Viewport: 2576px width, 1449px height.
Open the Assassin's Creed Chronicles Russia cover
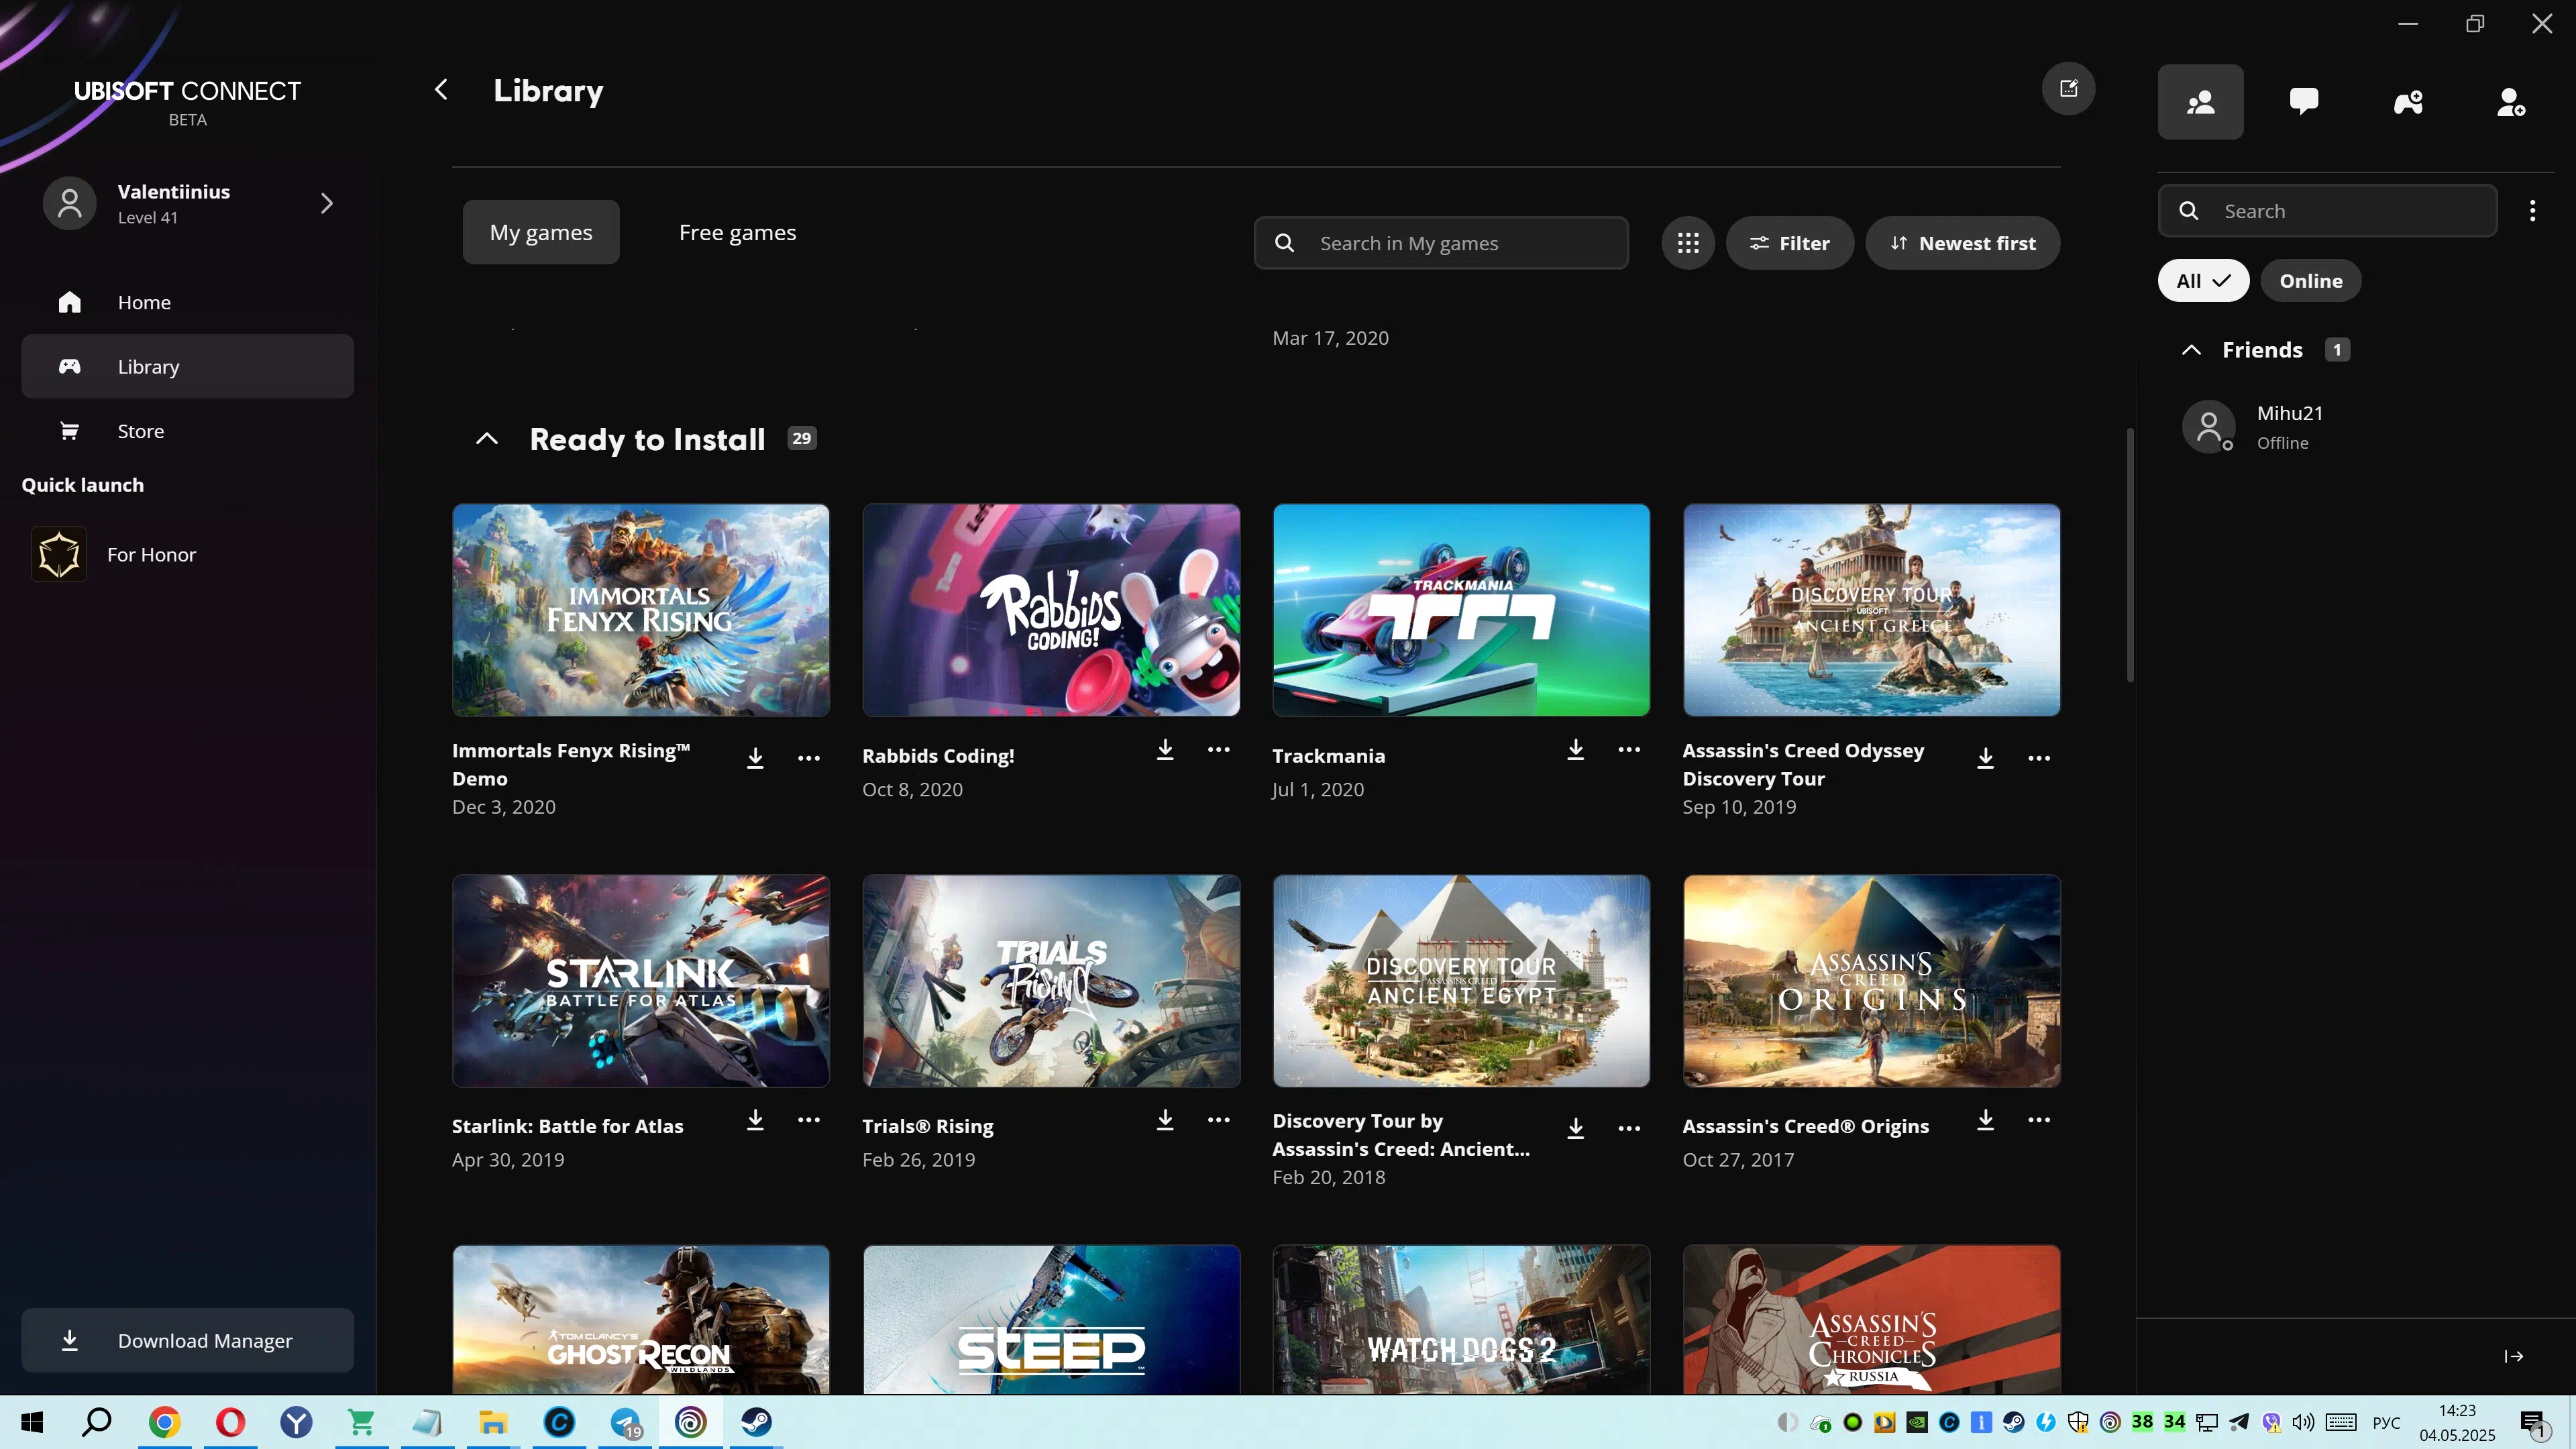pos(1871,1319)
